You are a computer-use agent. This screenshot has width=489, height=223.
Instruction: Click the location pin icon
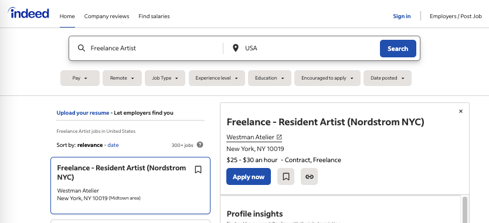(236, 48)
